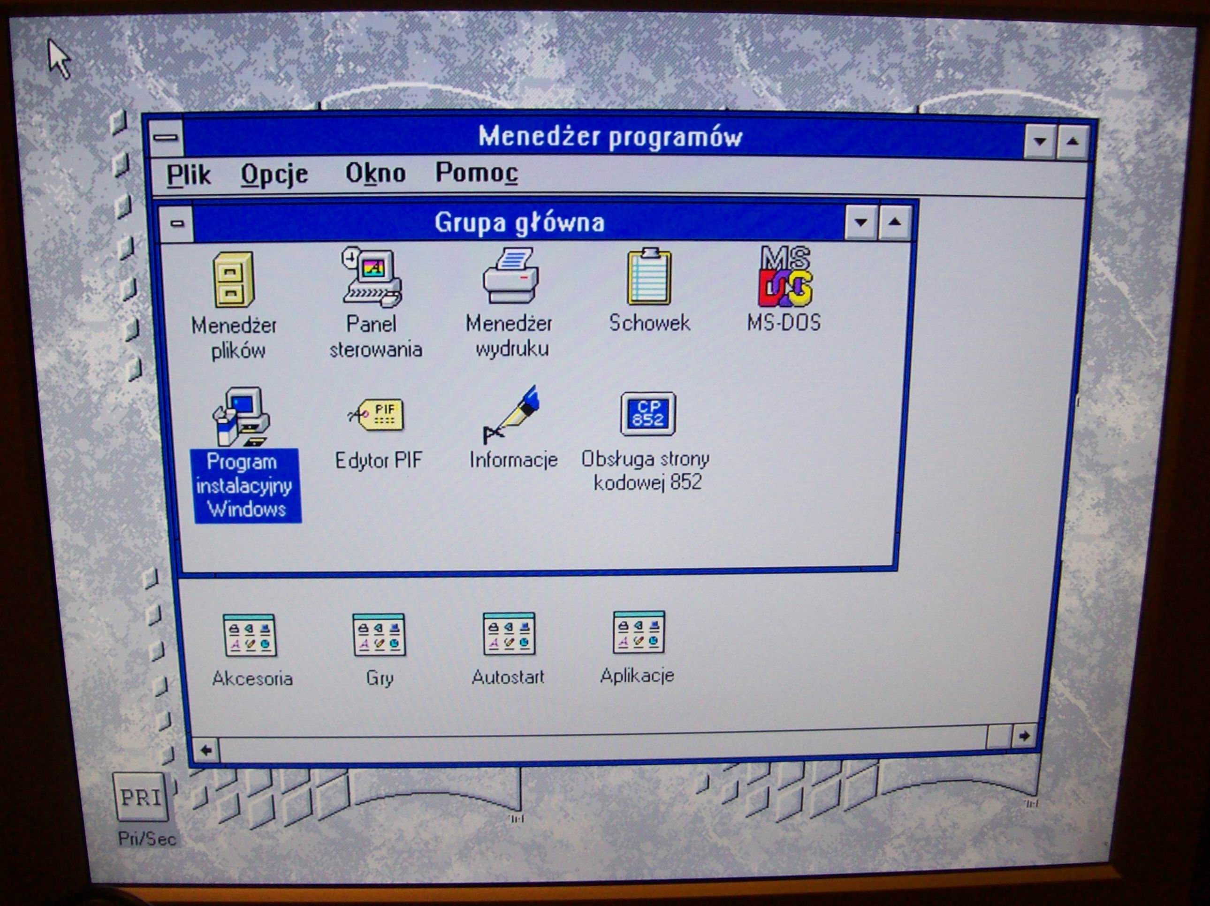1210x906 pixels.
Task: Open Aplikacje program group icon
Action: (639, 632)
